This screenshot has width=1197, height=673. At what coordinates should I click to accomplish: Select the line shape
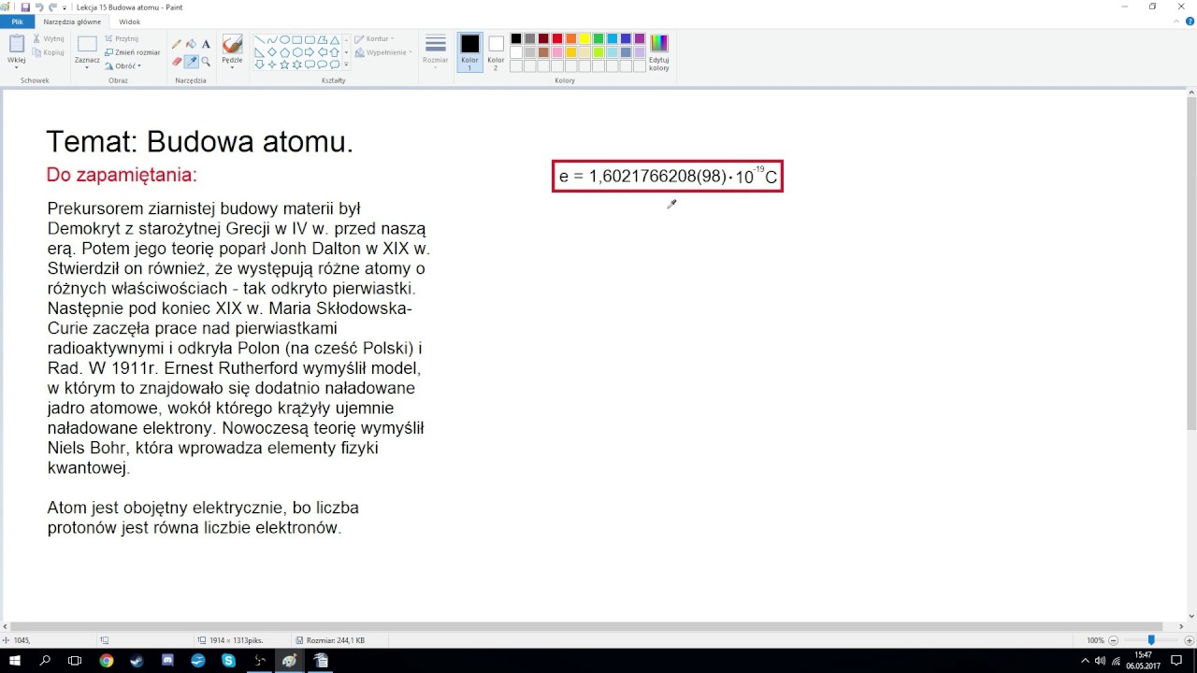(x=260, y=40)
